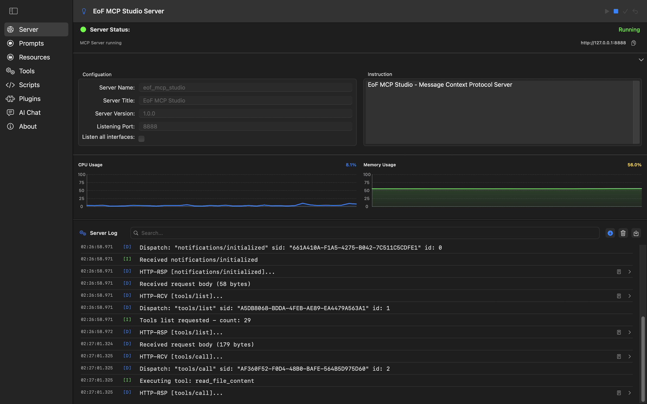Select the Dispatch notifications/initialized id: 0 line

click(357, 247)
